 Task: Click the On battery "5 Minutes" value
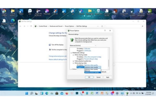point(87,49)
